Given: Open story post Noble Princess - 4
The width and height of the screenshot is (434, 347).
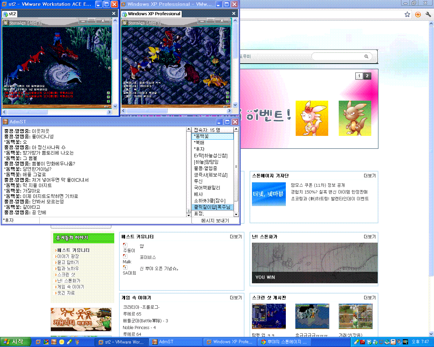Looking at the screenshot, I should (139, 327).
